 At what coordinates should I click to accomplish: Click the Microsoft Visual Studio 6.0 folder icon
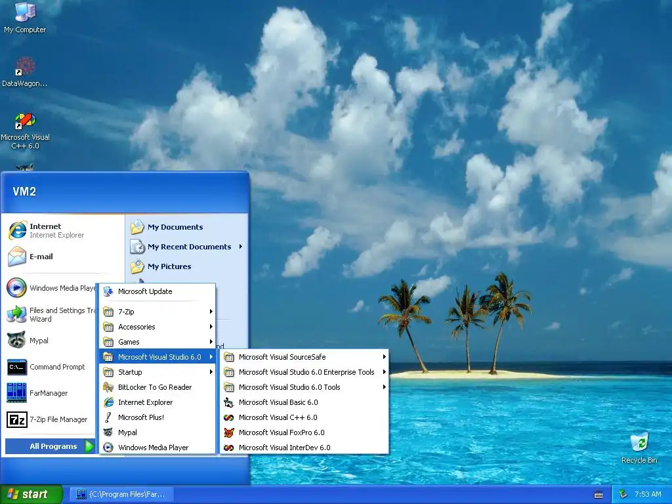(x=108, y=356)
